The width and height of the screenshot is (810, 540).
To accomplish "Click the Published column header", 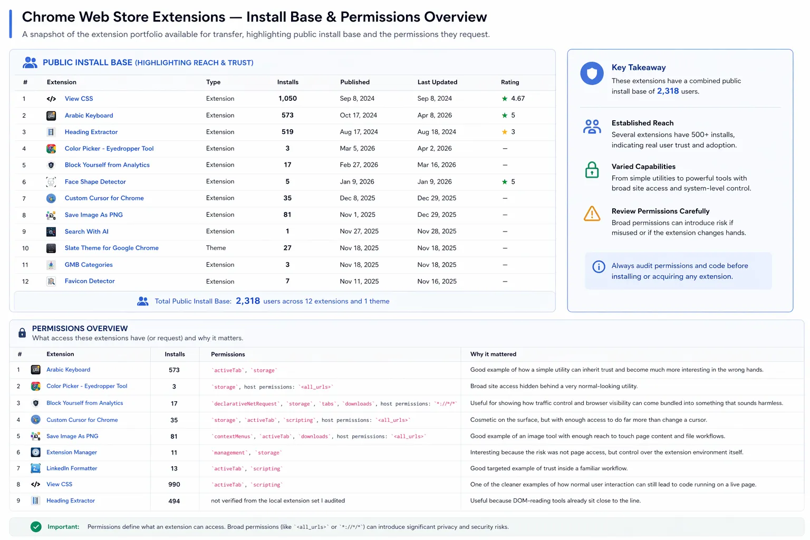I will coord(355,82).
